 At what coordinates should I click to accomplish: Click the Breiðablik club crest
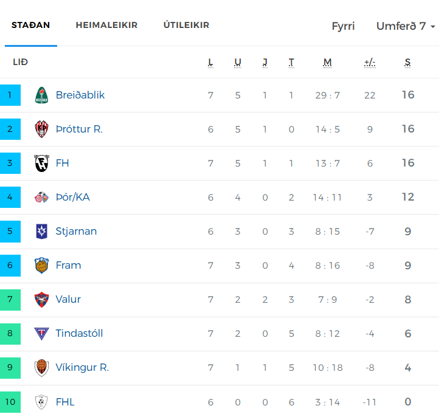pos(41,95)
